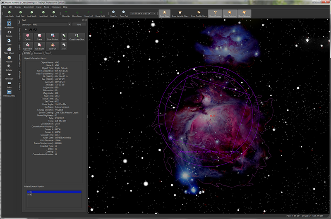Open the Telescope menu
This screenshot has height=219, width=331.
(x=56, y=7)
